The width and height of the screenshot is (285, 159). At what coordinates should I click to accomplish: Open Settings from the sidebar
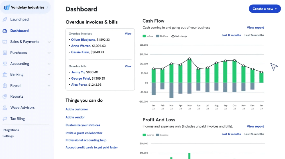coord(8,136)
